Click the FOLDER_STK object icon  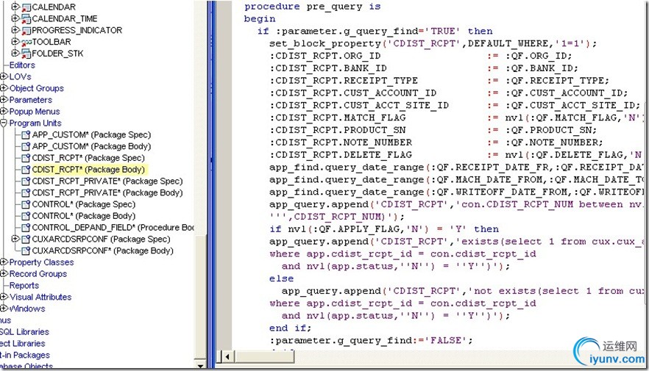tap(26, 54)
